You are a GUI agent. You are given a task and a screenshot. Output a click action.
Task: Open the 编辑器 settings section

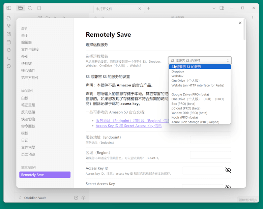point(26,42)
